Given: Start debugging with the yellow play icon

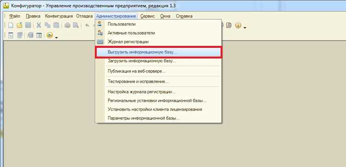Looking at the screenshot, I should (x=50, y=35).
